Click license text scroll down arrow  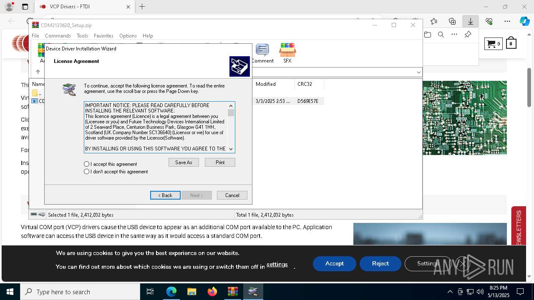[231, 149]
